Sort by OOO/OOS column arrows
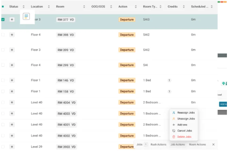 (111, 7)
